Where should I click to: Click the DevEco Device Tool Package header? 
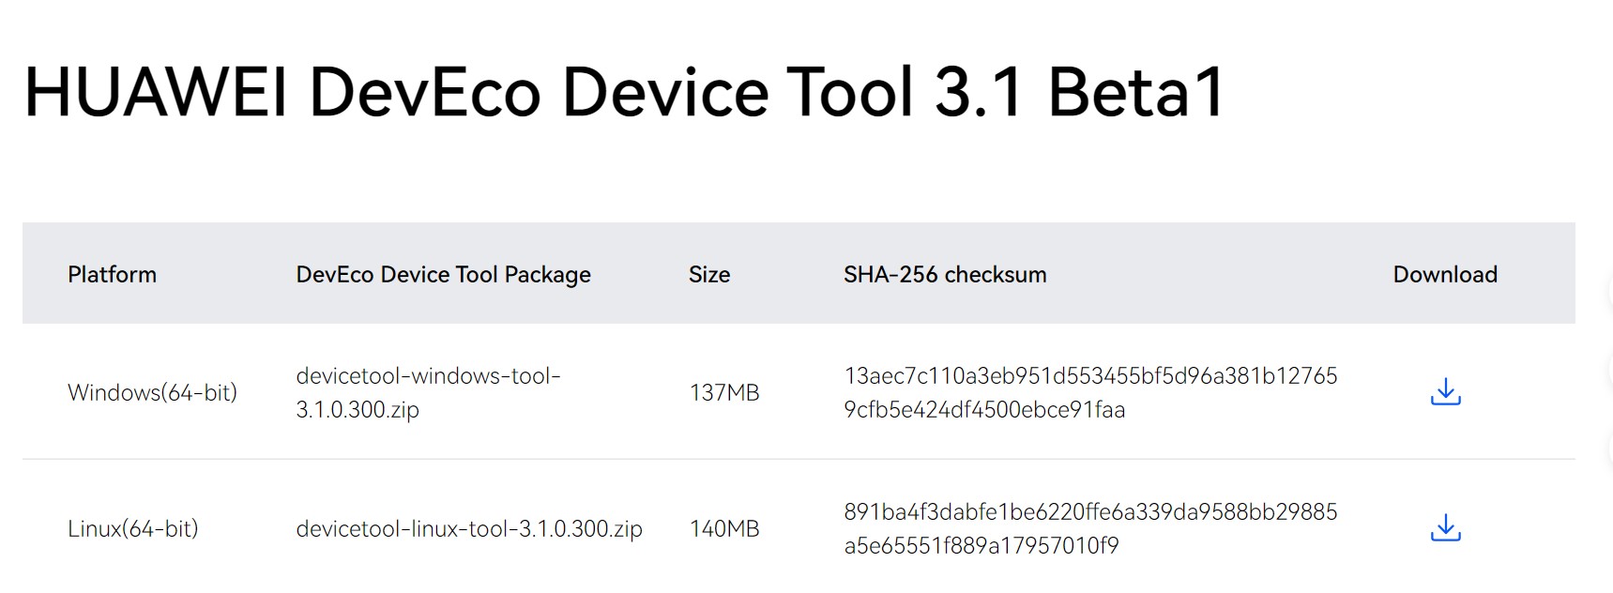point(443,274)
